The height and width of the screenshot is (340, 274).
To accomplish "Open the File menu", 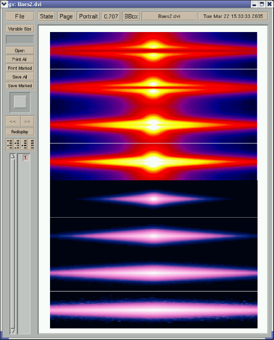I will pos(20,16).
